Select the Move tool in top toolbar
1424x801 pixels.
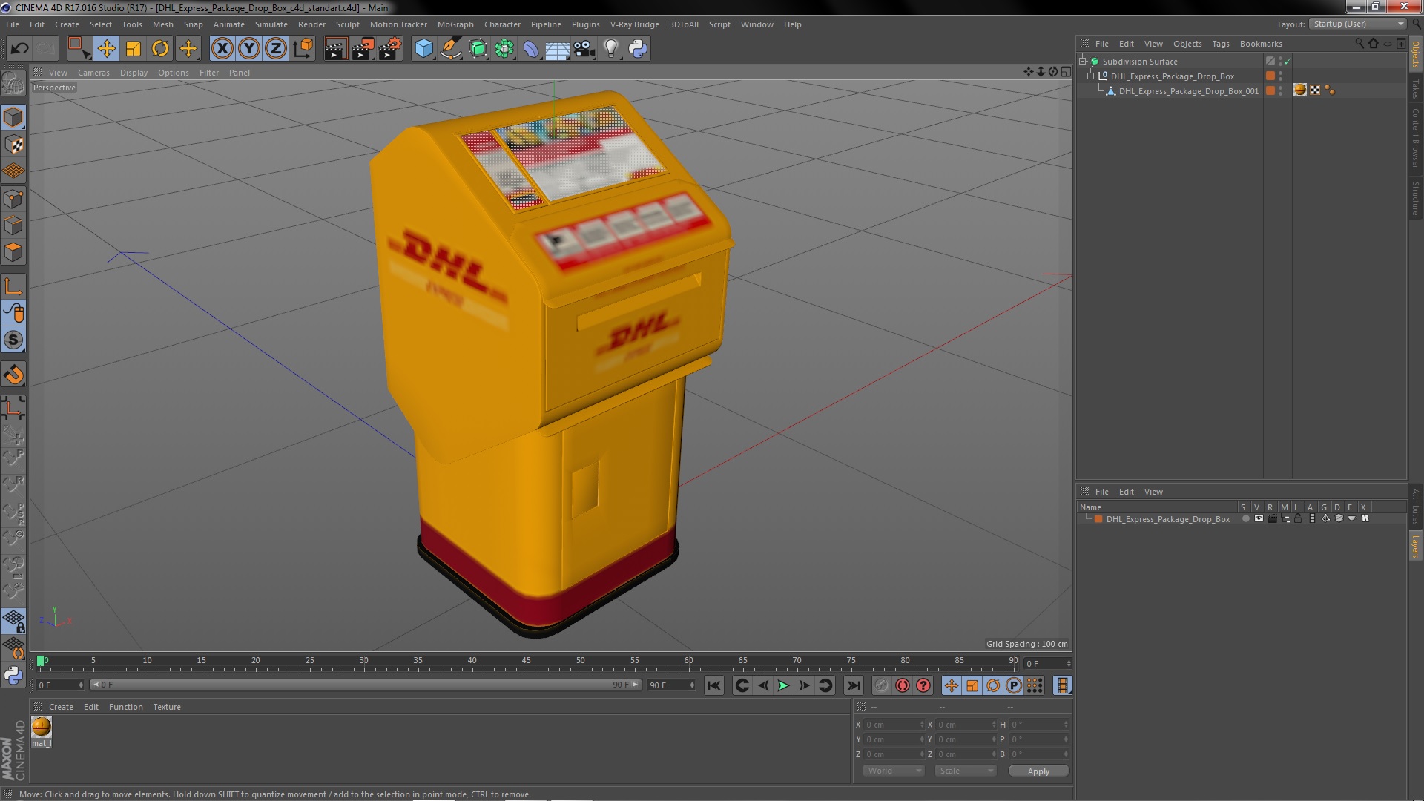pyautogui.click(x=106, y=49)
